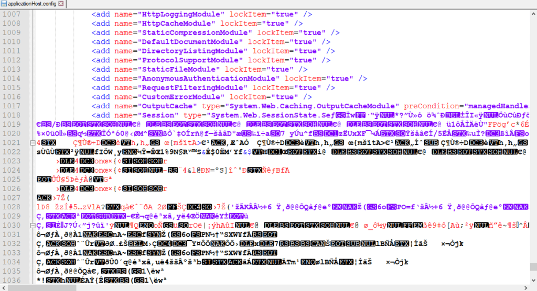Place cursor on "HttpCacheModule" name value
This screenshot has width=537, height=291.
coord(176,24)
